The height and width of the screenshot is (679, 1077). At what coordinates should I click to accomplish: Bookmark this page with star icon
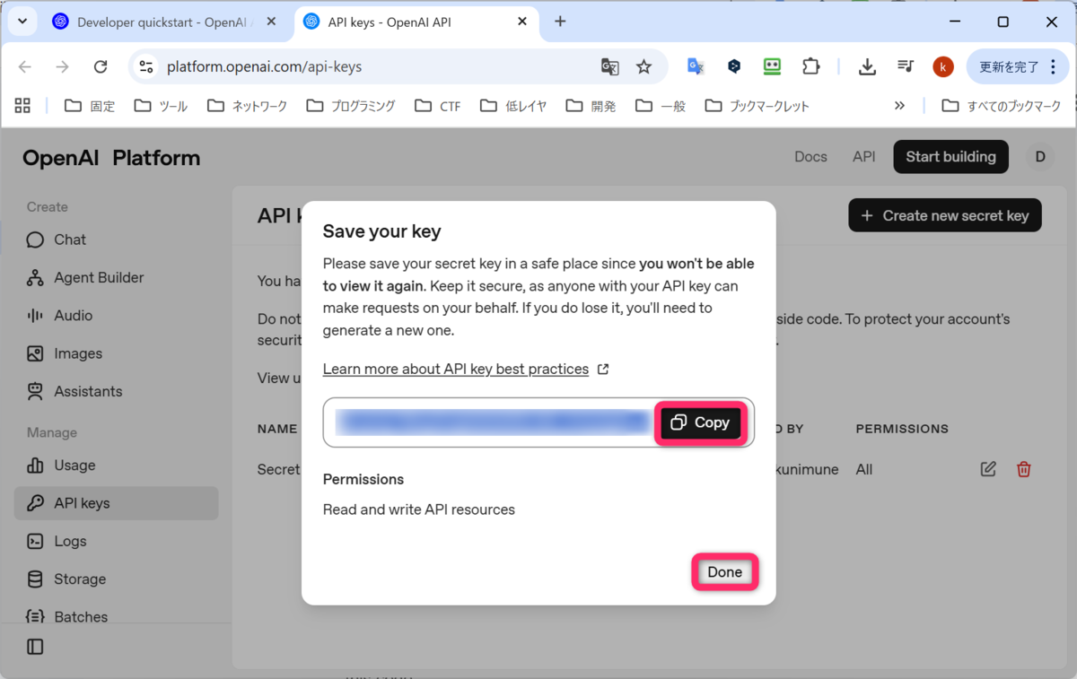coord(644,66)
